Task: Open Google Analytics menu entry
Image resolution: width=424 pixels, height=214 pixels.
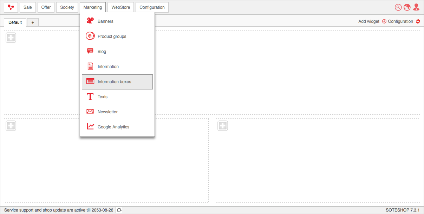Action: pos(113,127)
